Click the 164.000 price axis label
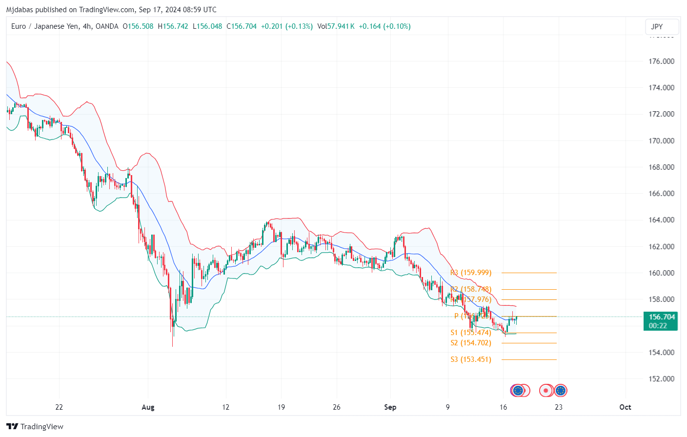Viewport: 687px width, 437px height. pos(662,220)
